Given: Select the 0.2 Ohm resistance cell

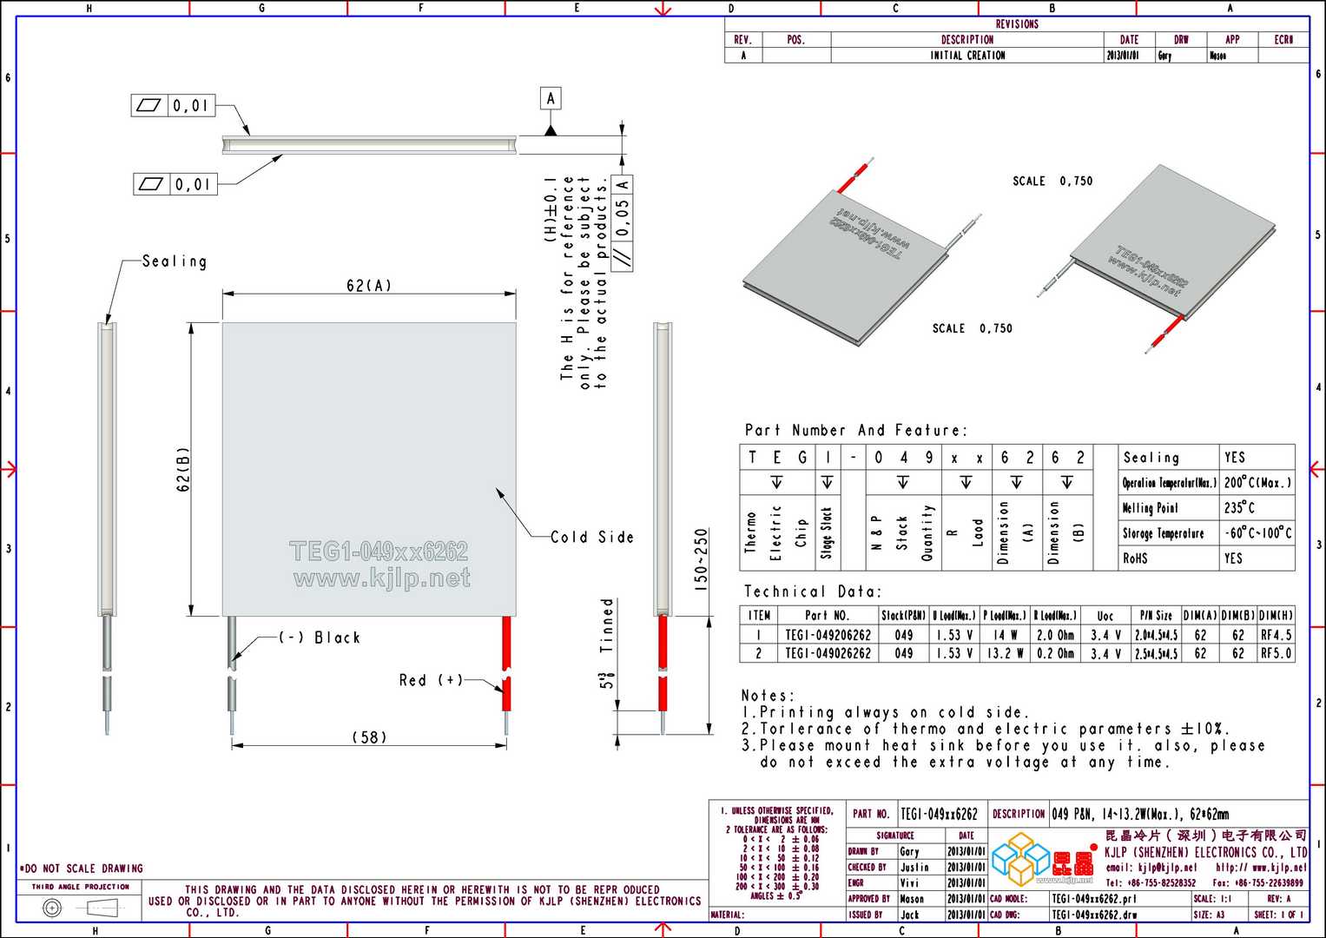Looking at the screenshot, I should click(1055, 653).
